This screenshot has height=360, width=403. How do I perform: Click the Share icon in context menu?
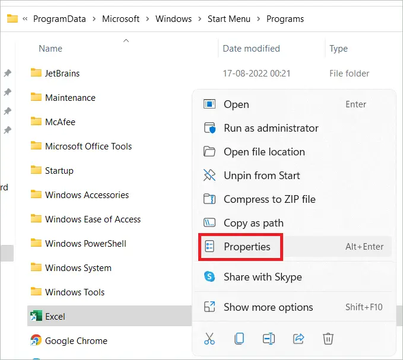(x=299, y=339)
